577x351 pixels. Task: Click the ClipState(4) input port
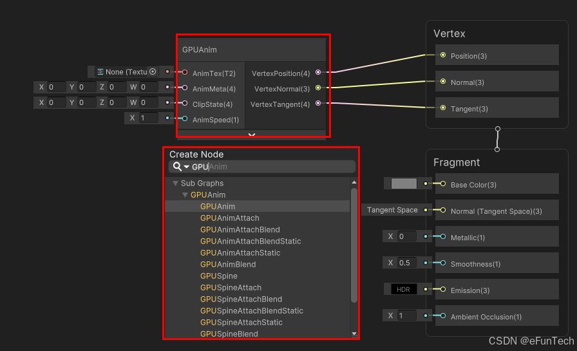pos(185,104)
